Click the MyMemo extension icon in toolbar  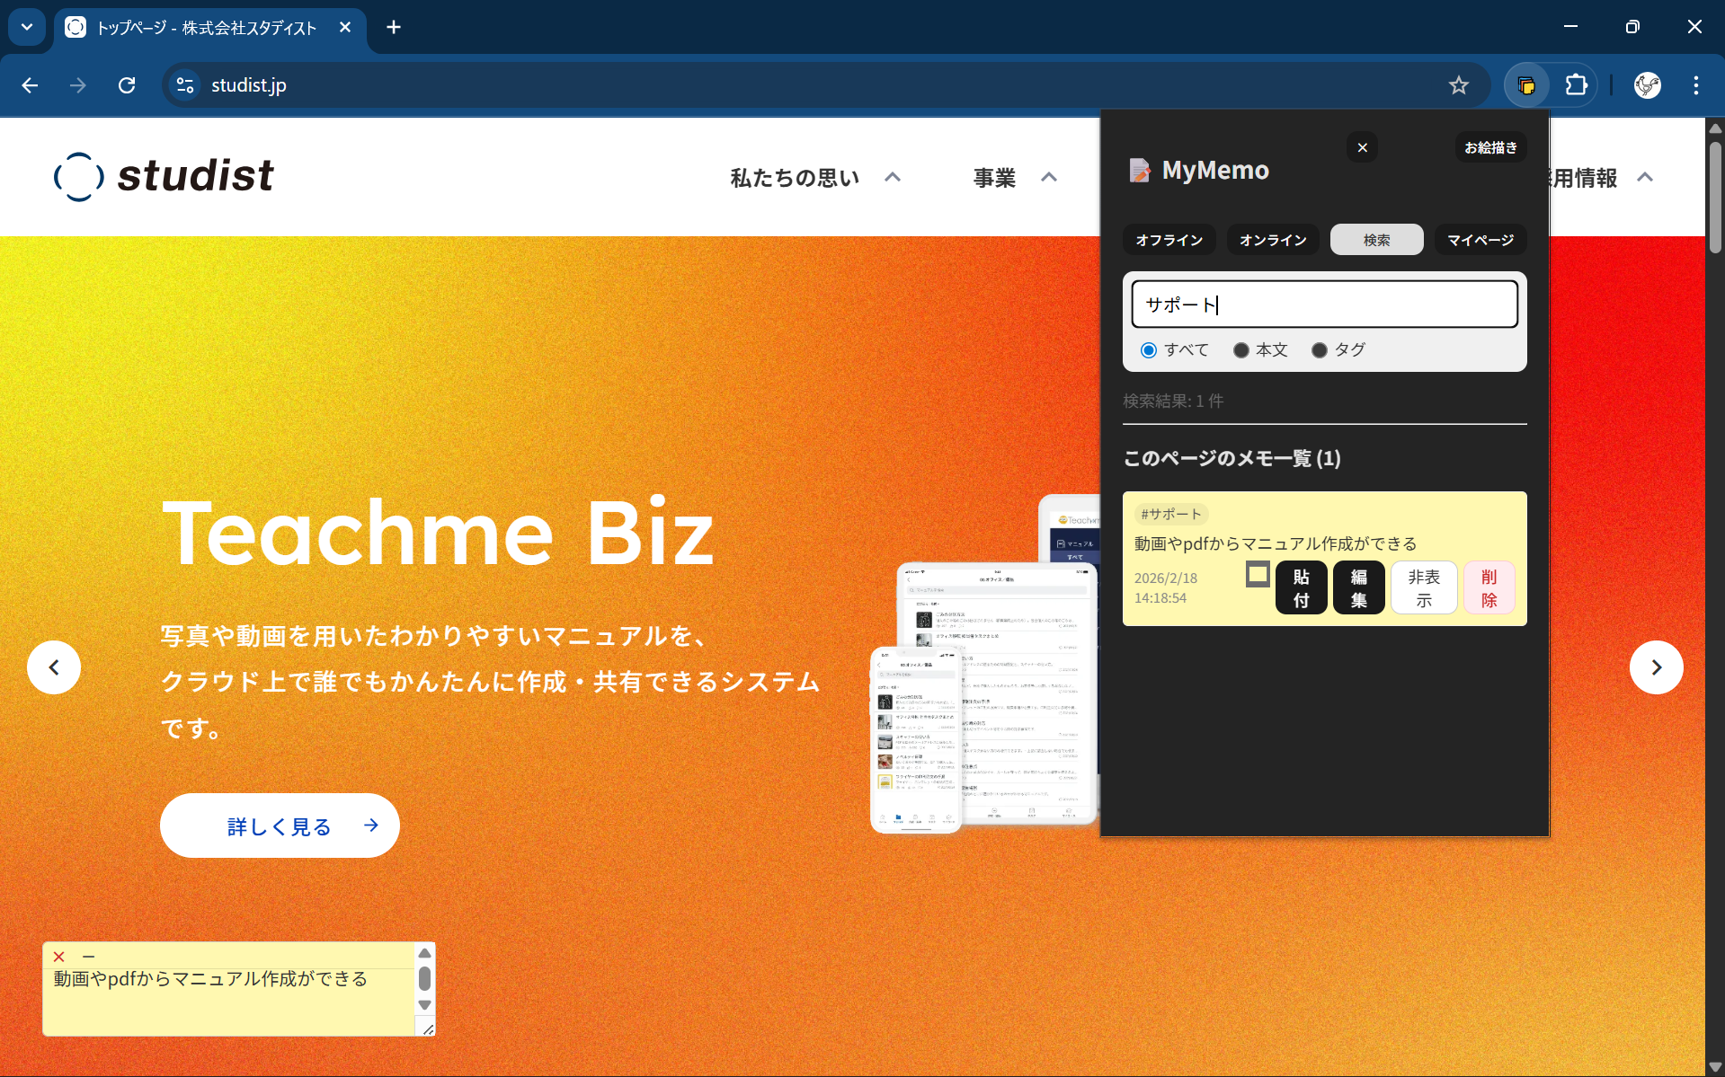1525,85
